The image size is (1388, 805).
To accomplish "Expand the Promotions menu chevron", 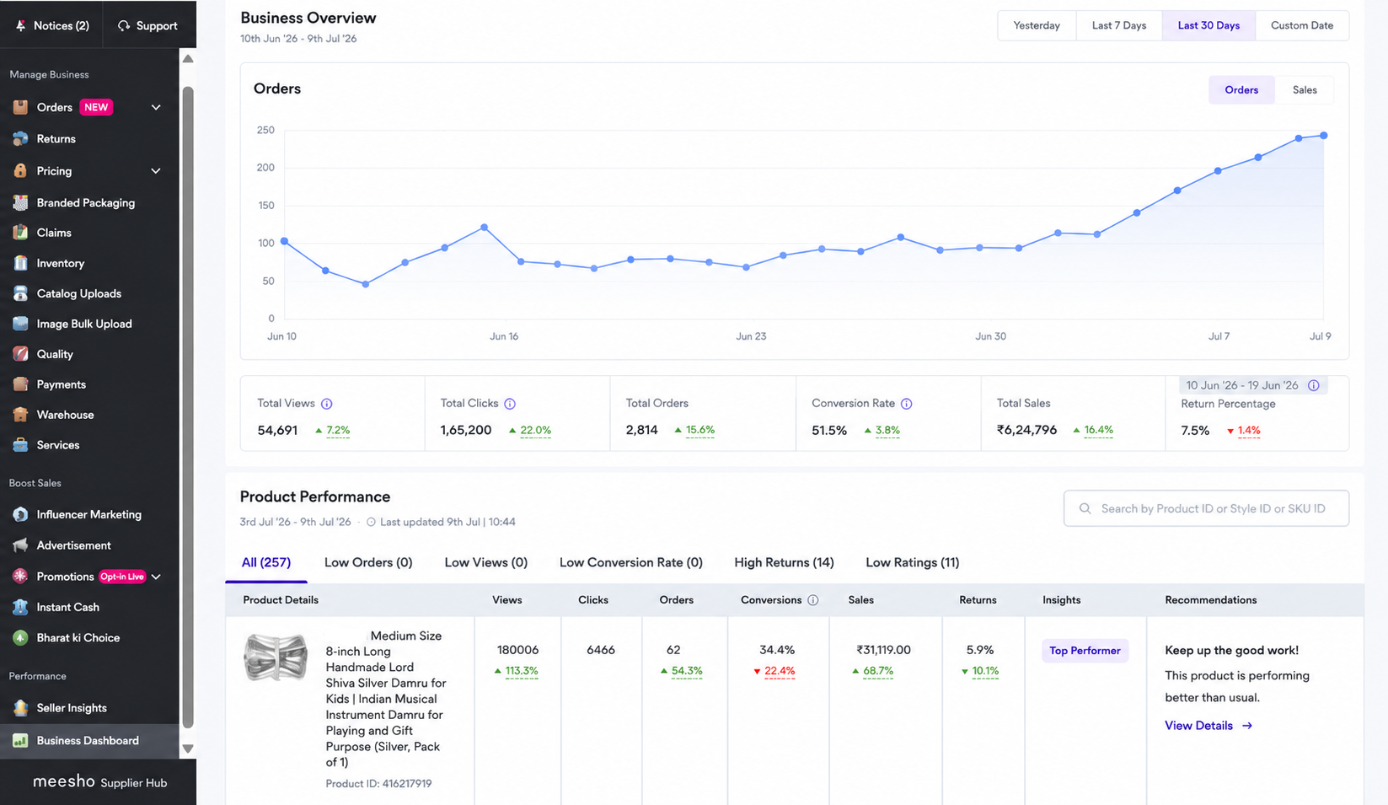I will (x=156, y=577).
